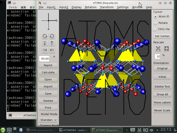Click the Set Center button
The image size is (177, 133).
point(162,36)
